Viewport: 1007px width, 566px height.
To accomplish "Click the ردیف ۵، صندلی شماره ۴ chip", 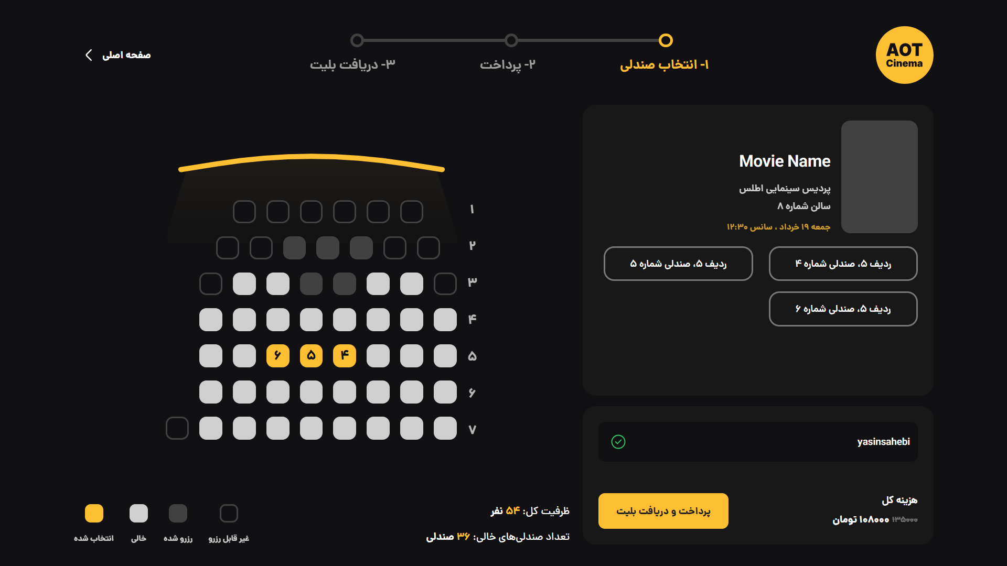I will point(842,264).
